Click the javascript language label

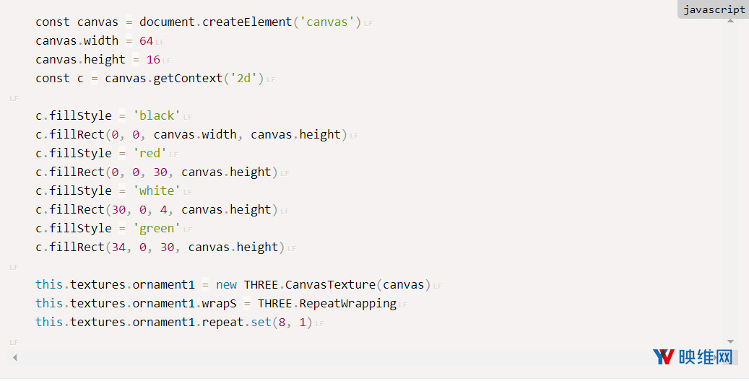(x=714, y=9)
